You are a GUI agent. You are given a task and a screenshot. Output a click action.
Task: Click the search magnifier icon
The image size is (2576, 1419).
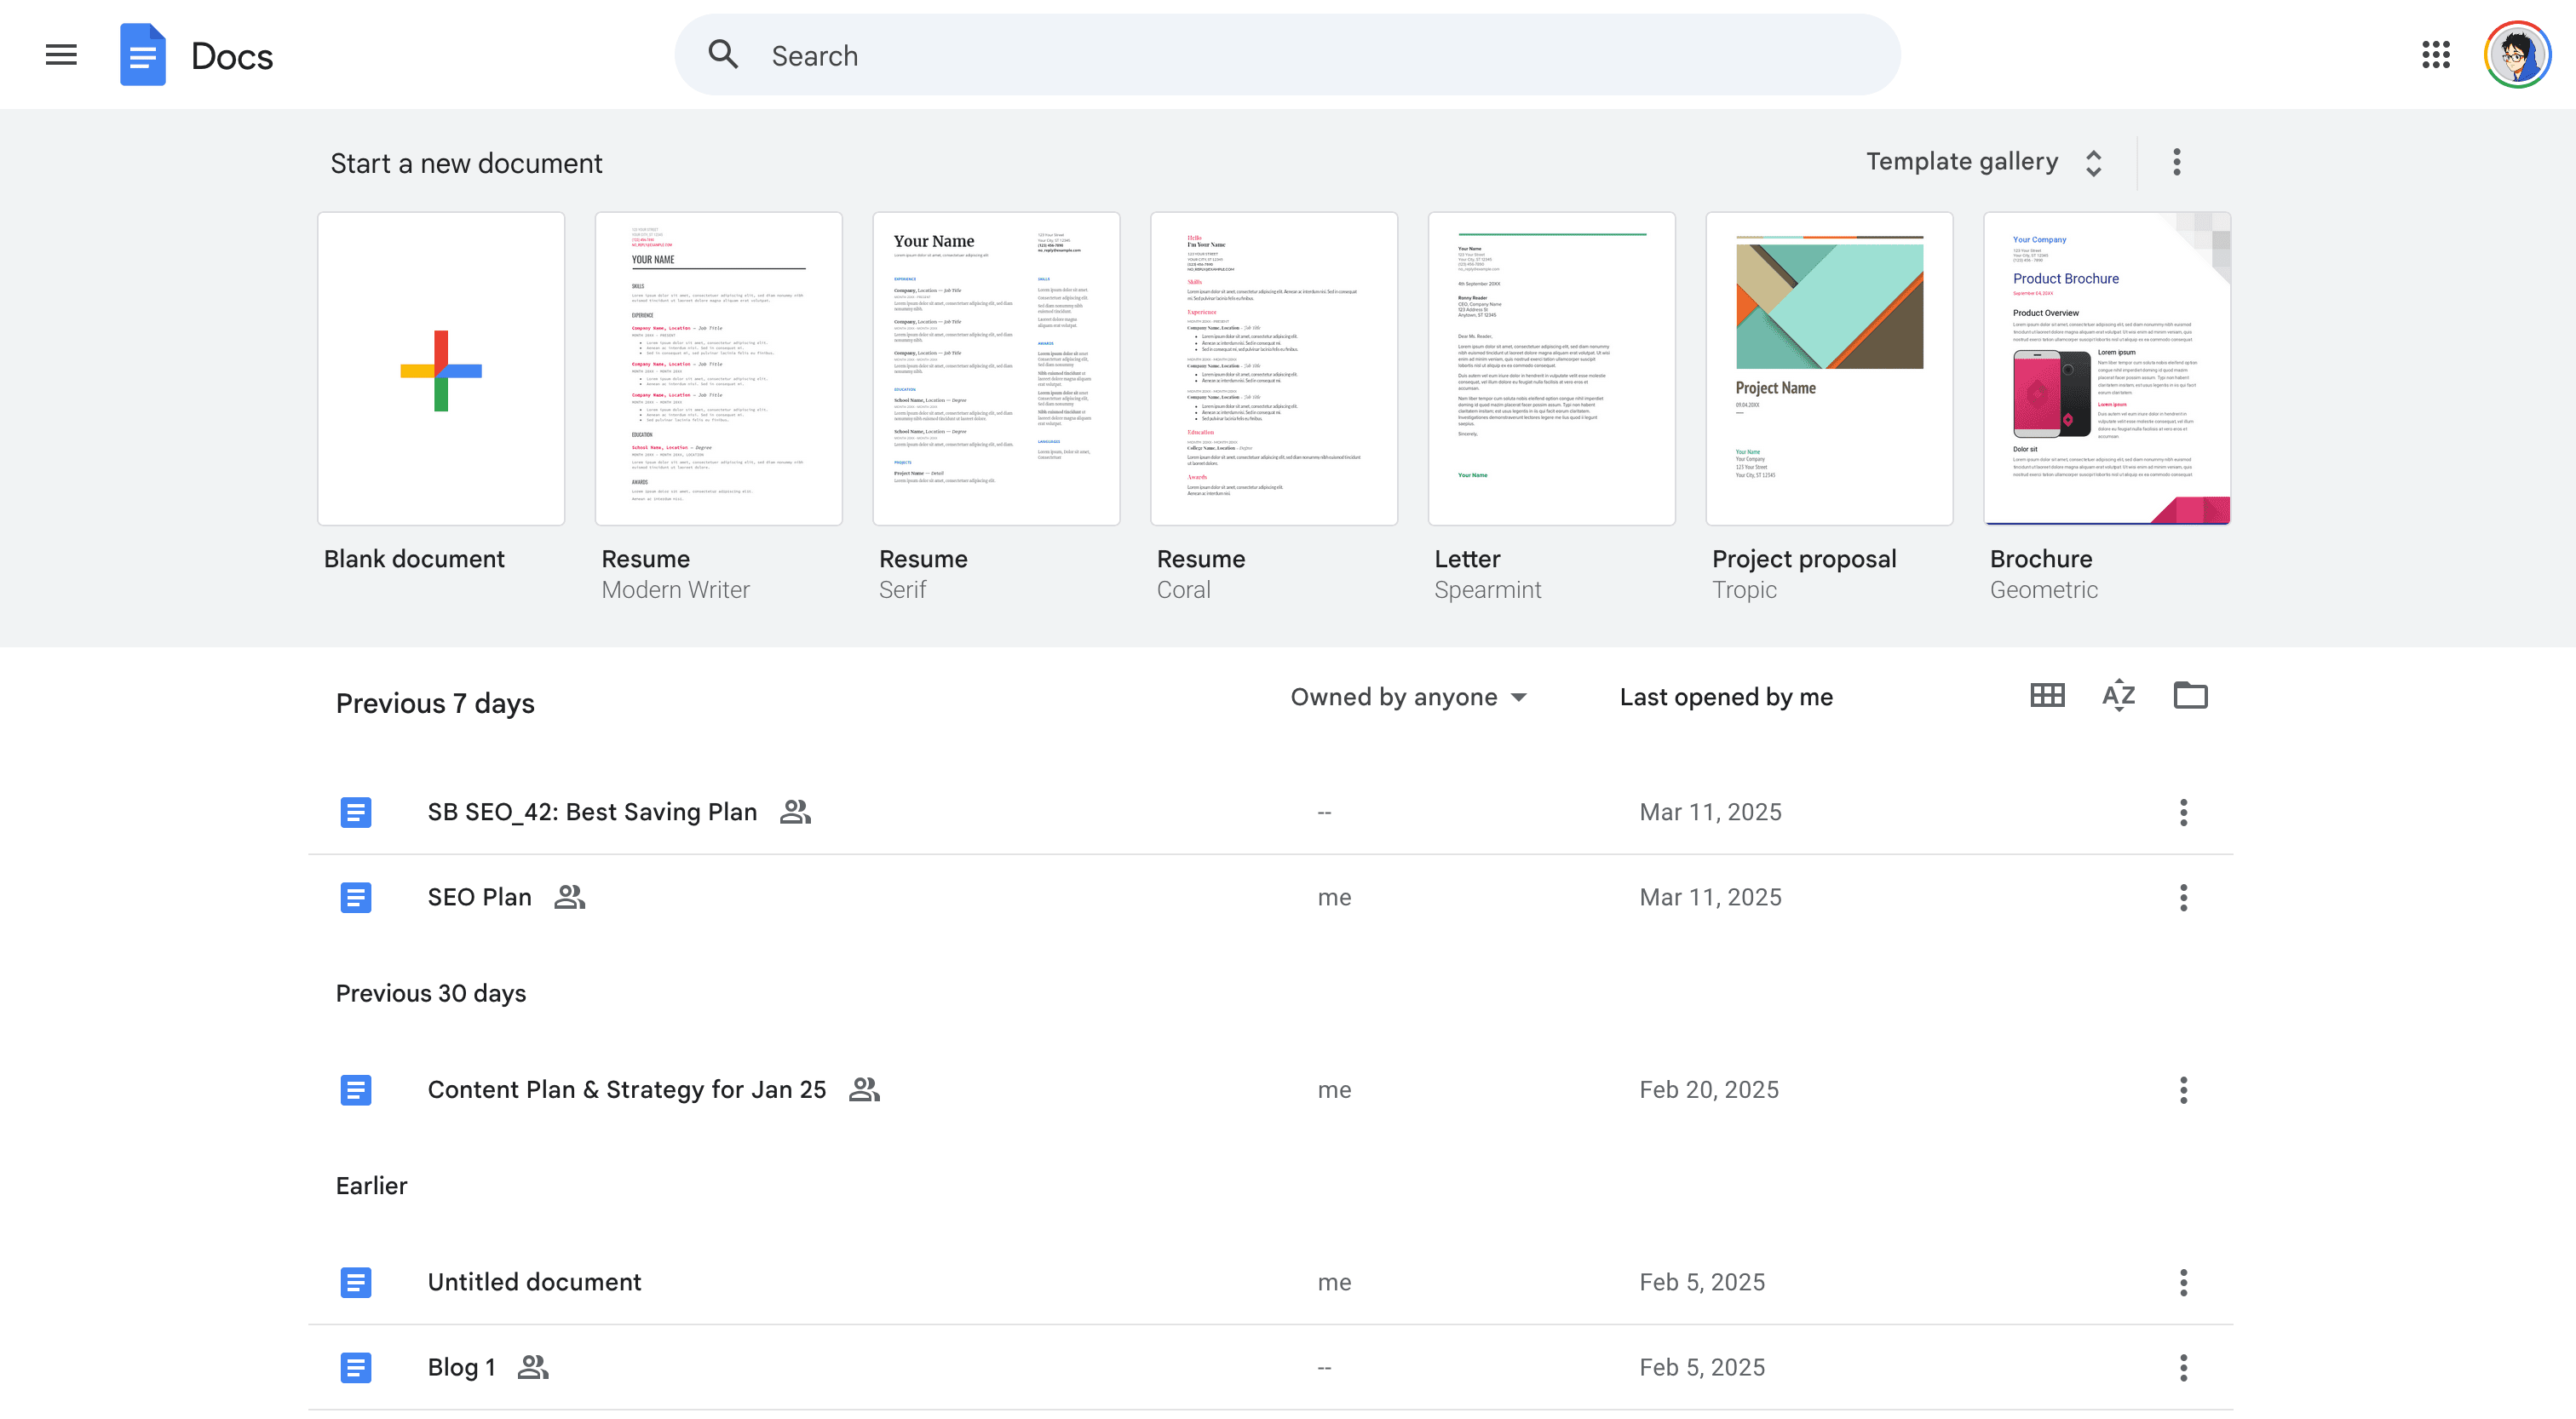coord(723,54)
